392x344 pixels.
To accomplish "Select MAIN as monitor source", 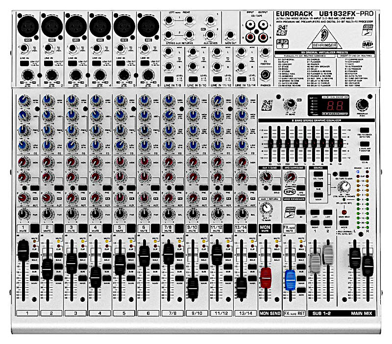I will coord(318,195).
